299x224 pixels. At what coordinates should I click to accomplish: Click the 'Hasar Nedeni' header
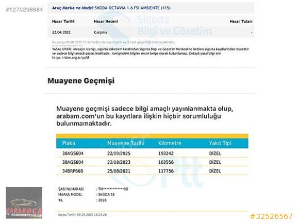[x=106, y=21]
